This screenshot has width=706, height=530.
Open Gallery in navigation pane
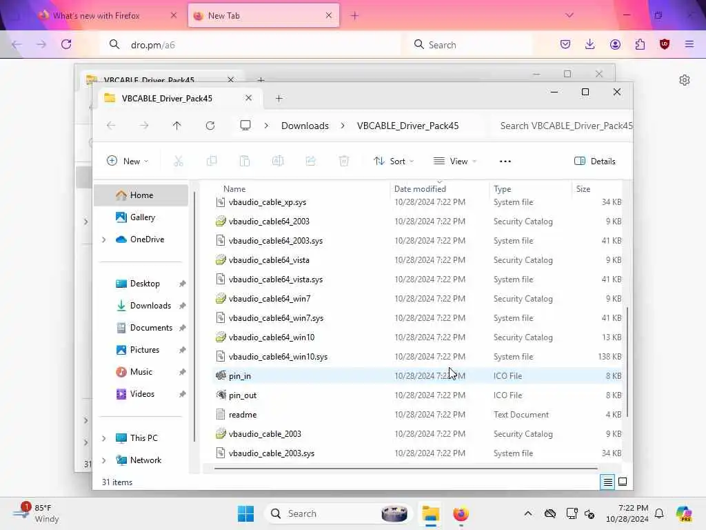[141, 217]
